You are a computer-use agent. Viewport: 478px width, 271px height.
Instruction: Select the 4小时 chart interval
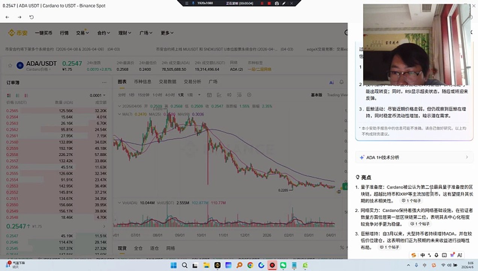tap(170, 95)
